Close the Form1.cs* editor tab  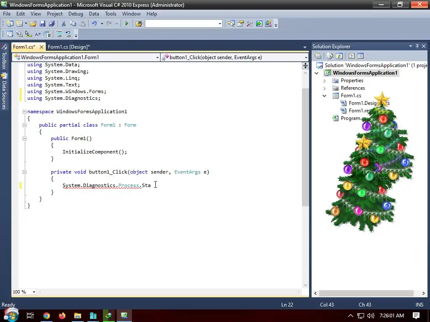point(42,47)
